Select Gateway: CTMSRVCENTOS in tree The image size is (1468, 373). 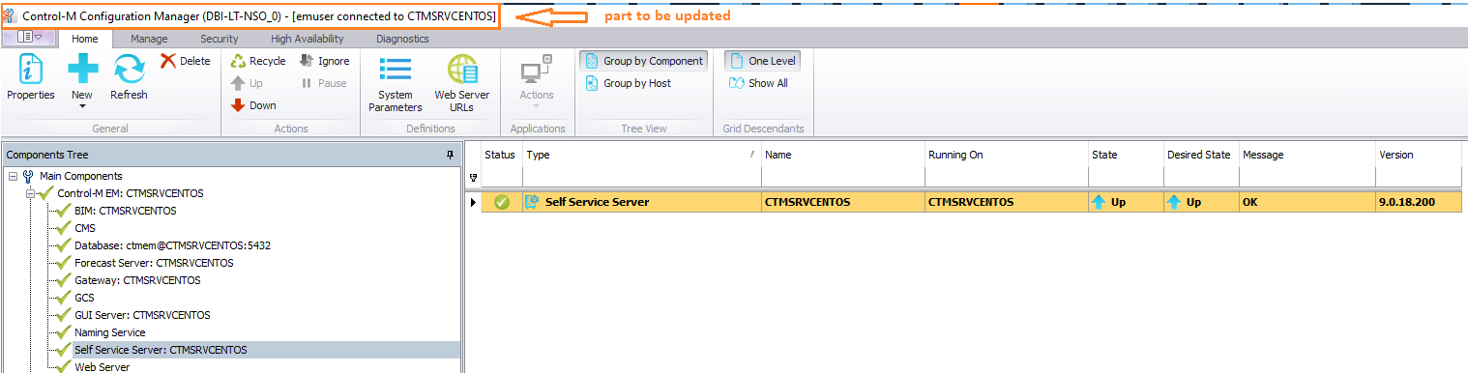(x=137, y=280)
